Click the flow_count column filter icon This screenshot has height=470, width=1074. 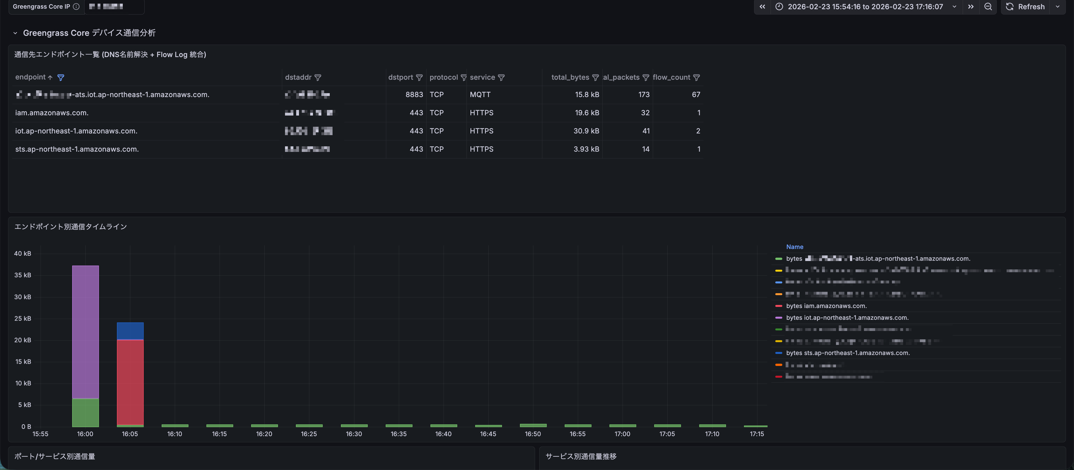click(696, 77)
